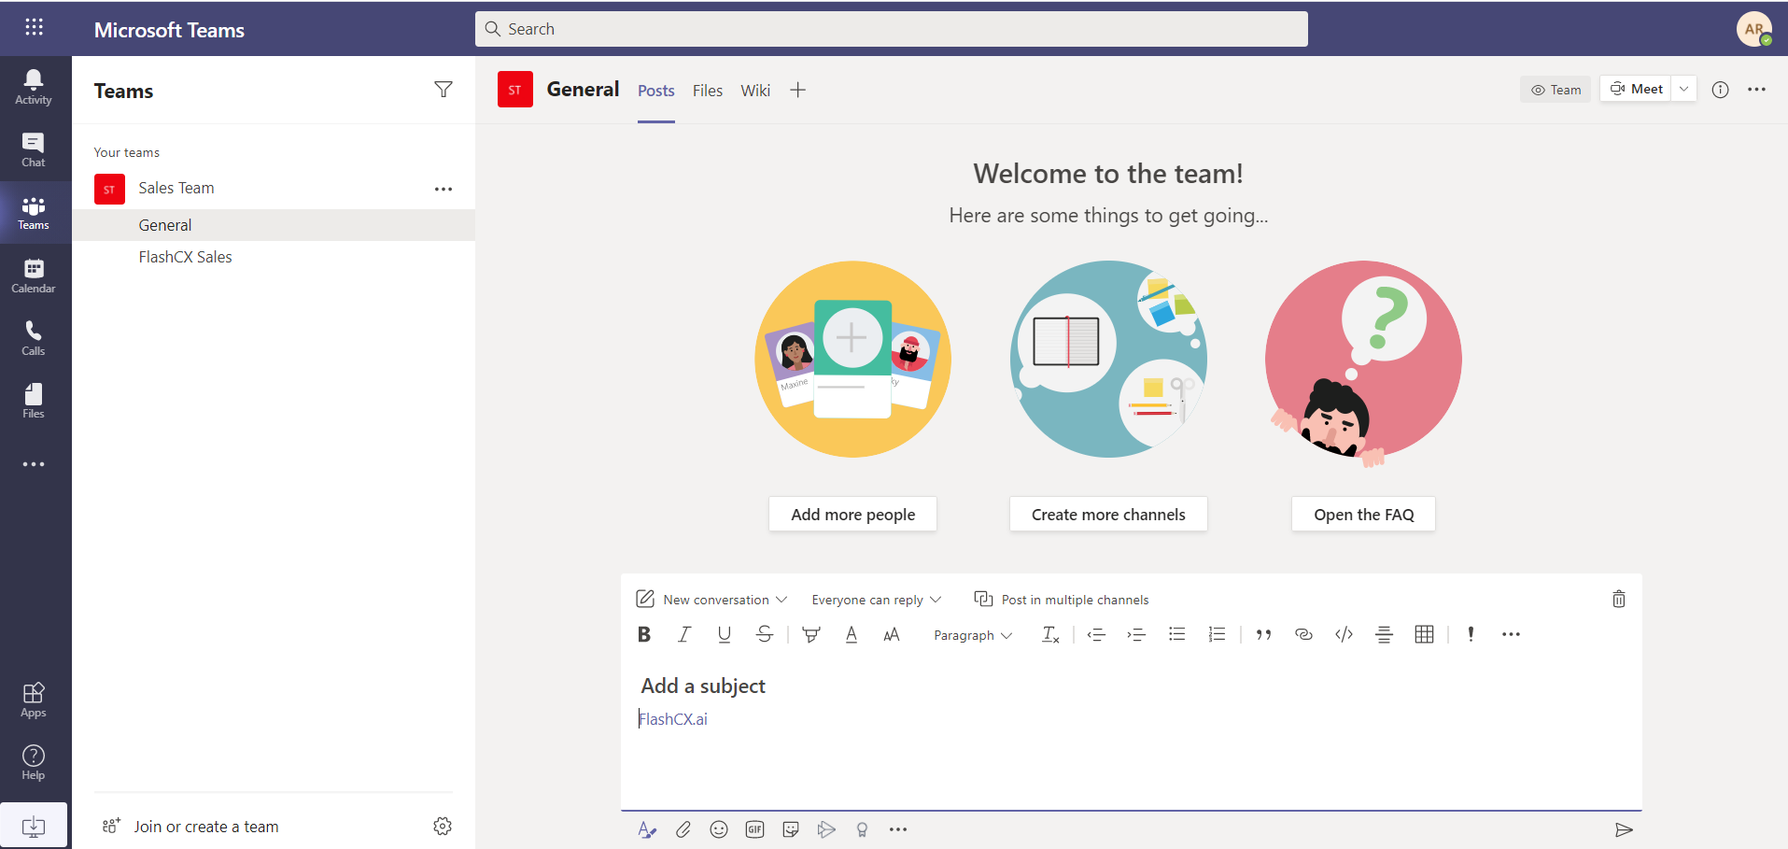Decrease the indent
Screen dimensions: 1788x849
point(1096,634)
